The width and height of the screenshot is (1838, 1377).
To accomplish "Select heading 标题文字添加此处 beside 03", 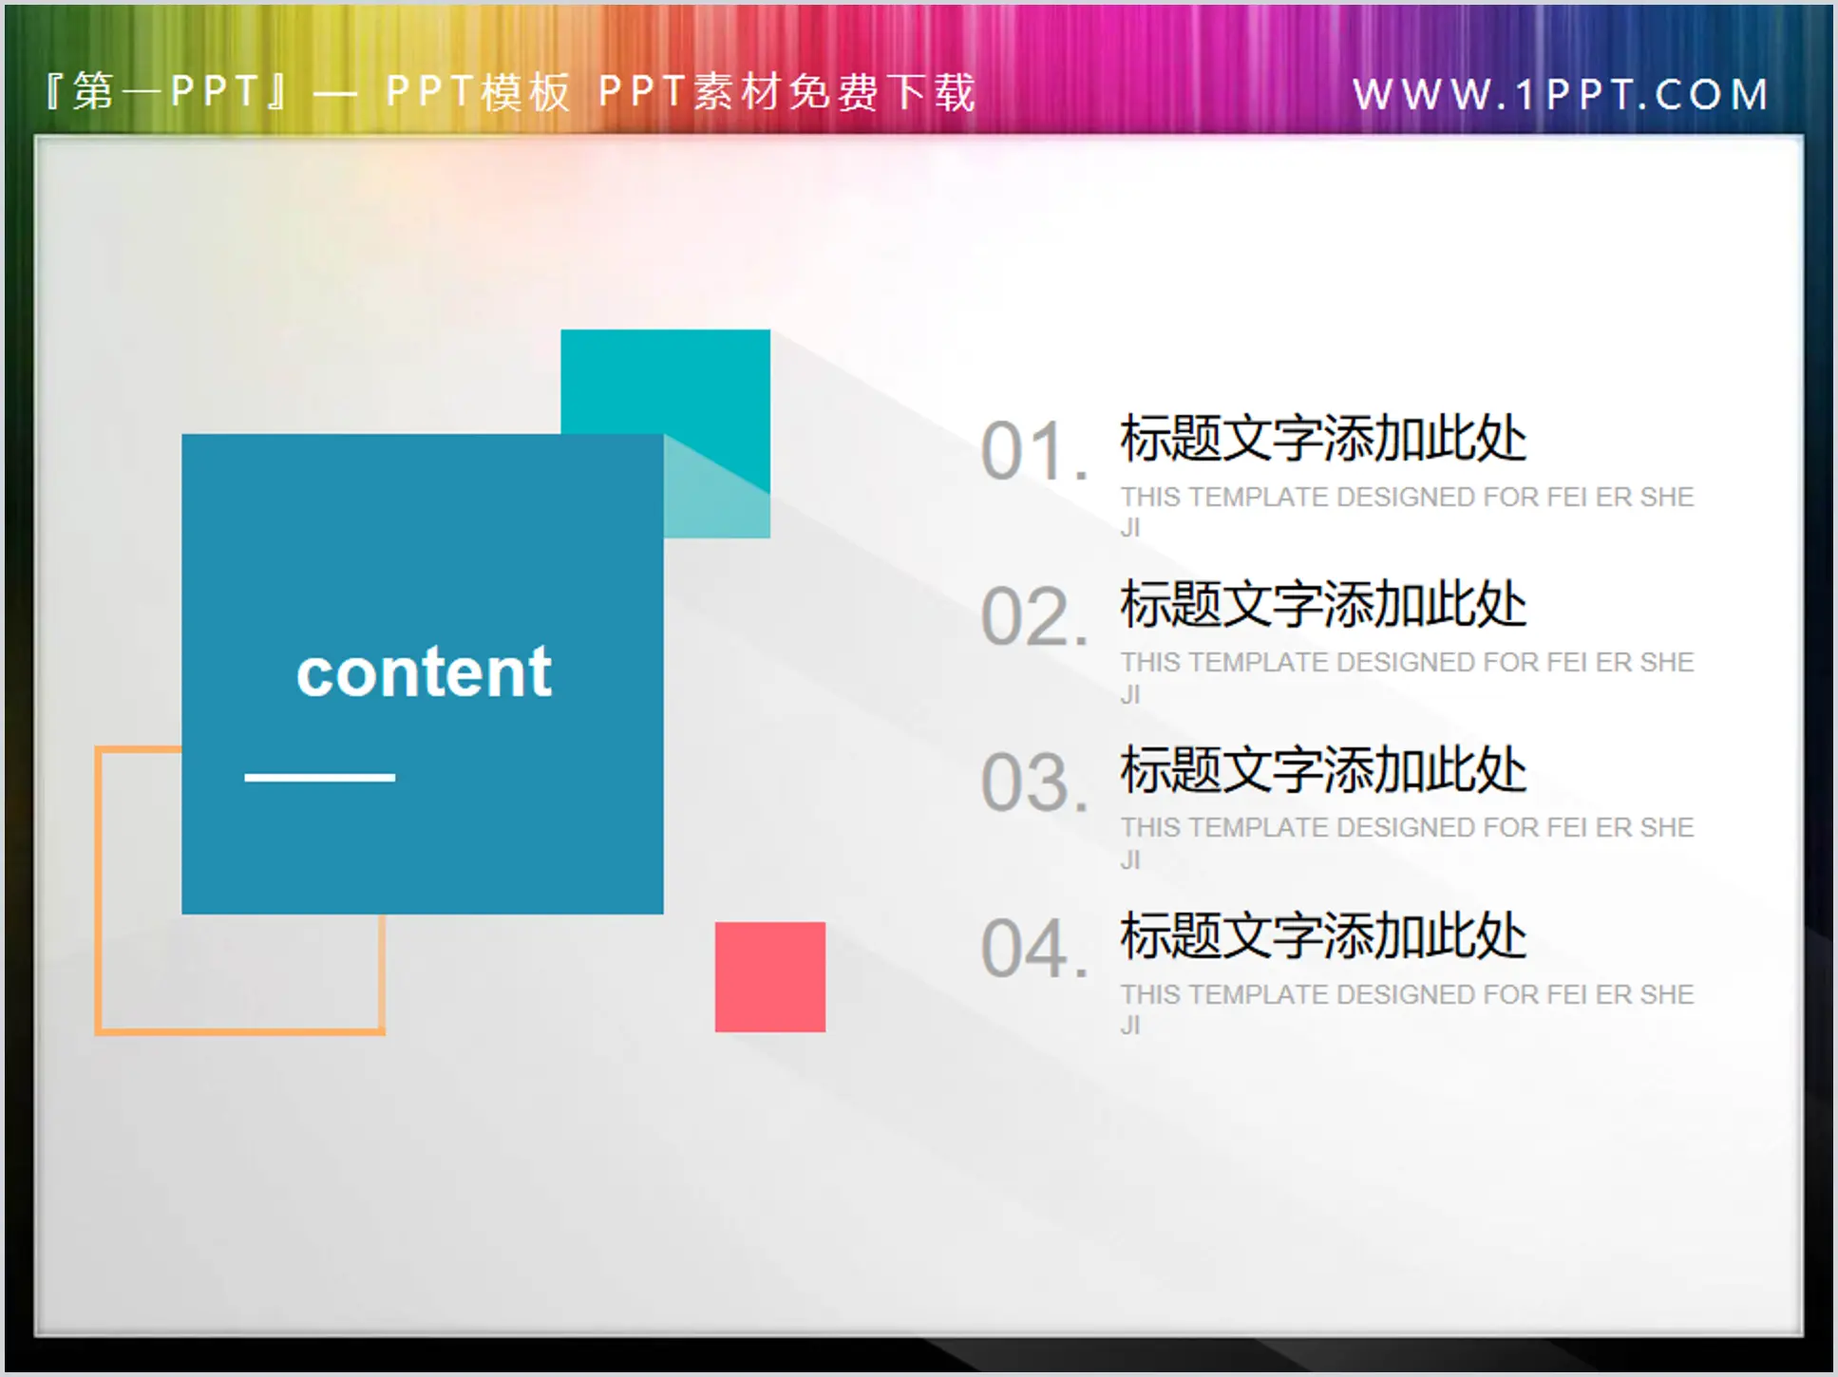I will coord(1323,770).
